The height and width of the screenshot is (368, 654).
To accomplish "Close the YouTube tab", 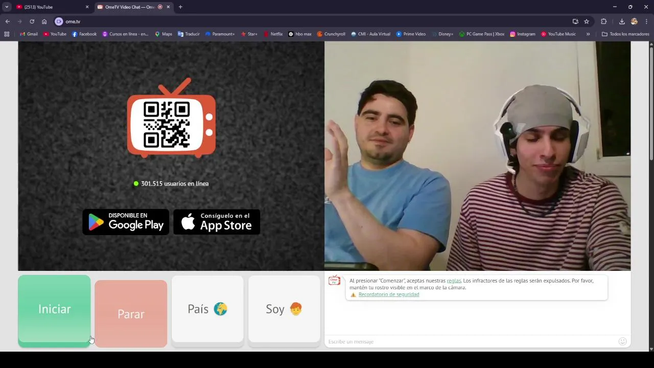I will (x=87, y=7).
